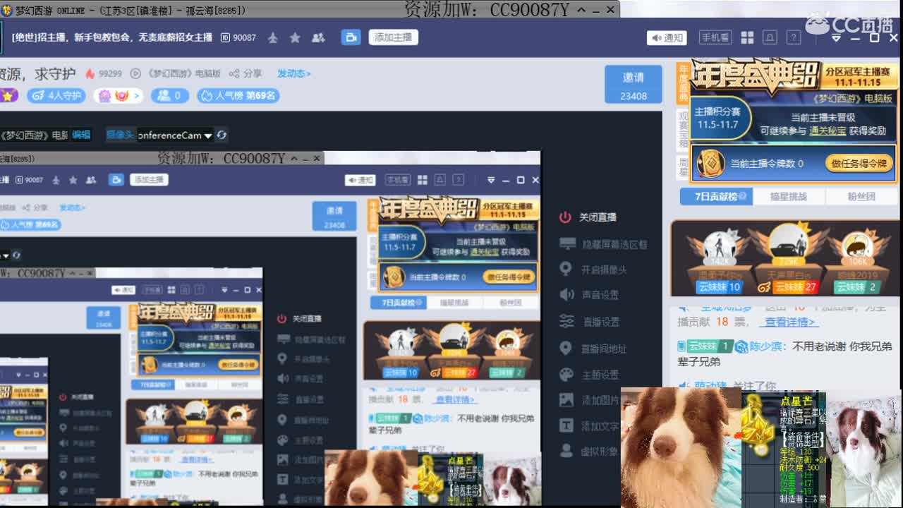Click the viewers count 0 badge

coord(170,95)
